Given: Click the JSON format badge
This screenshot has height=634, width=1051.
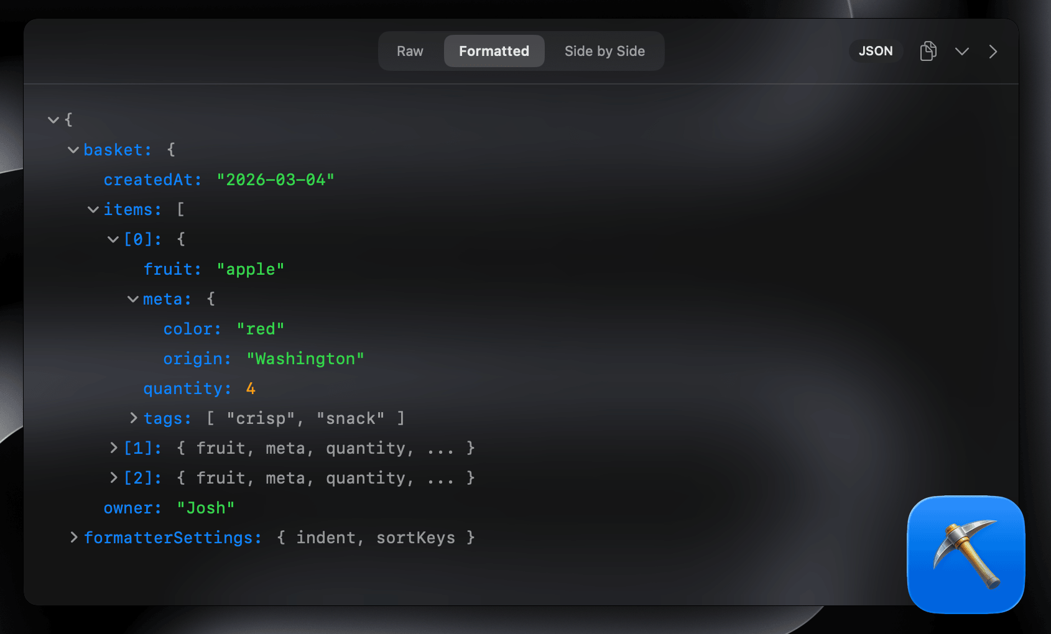Looking at the screenshot, I should tap(876, 51).
